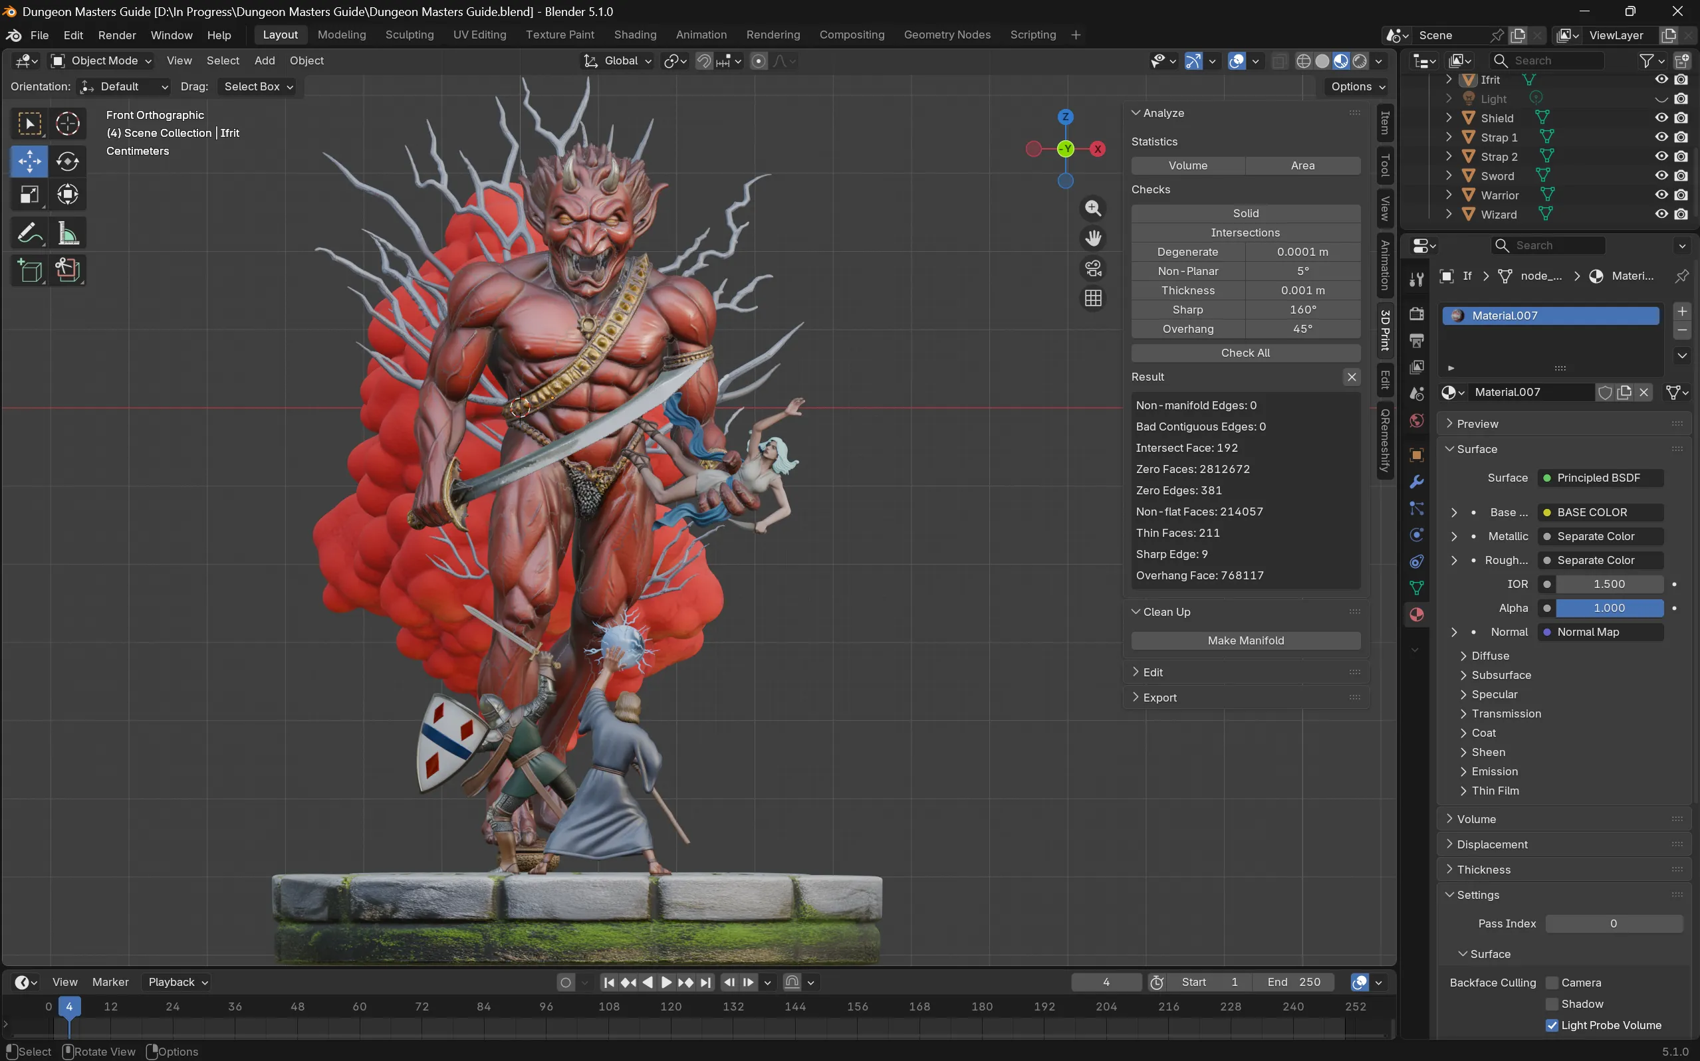Open the Modifiers wrench properties tab
The width and height of the screenshot is (1700, 1061).
tap(1416, 482)
